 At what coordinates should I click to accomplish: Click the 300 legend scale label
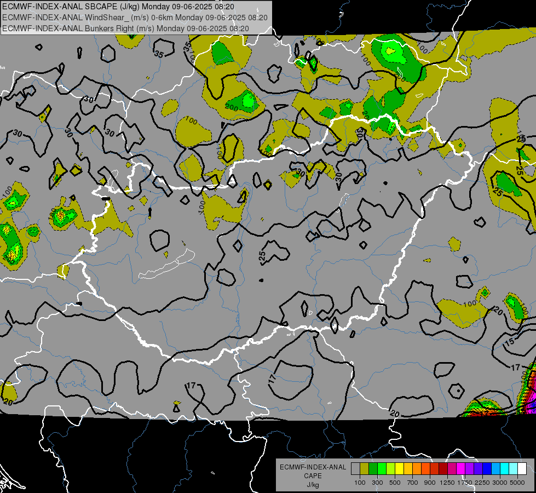coord(377,483)
